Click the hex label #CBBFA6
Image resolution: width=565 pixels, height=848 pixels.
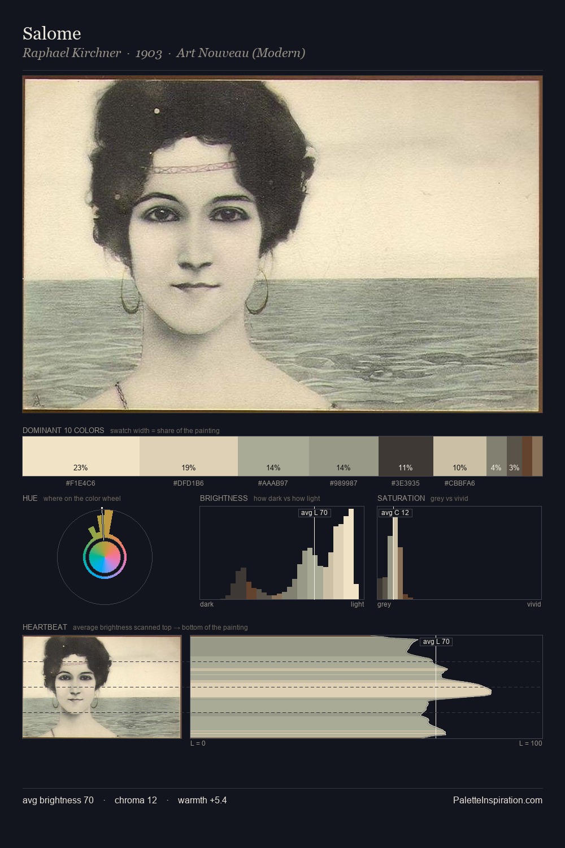(460, 483)
